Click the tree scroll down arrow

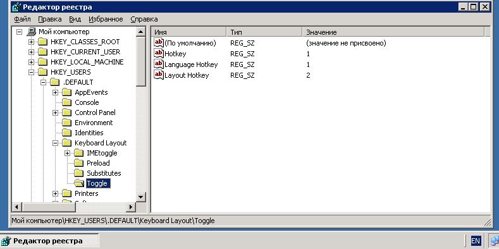(140, 197)
